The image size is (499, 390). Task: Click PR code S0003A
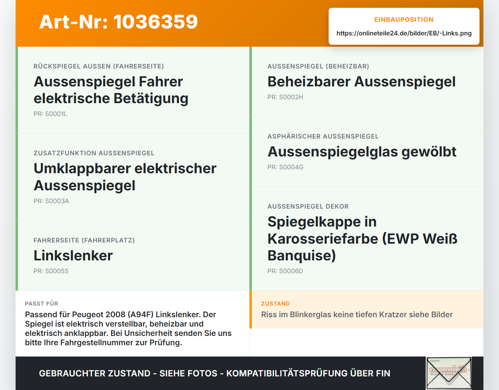51,201
